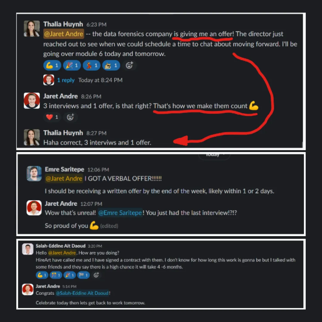This screenshot has height=322, width=322.
Task: Click the sunglasses doge reaction on Thalia's message
Action: click(111, 66)
